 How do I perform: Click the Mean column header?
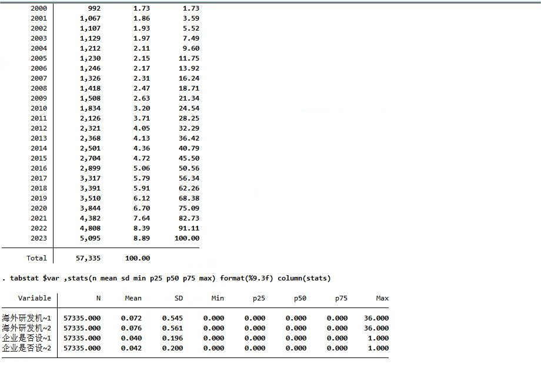pyautogui.click(x=133, y=298)
